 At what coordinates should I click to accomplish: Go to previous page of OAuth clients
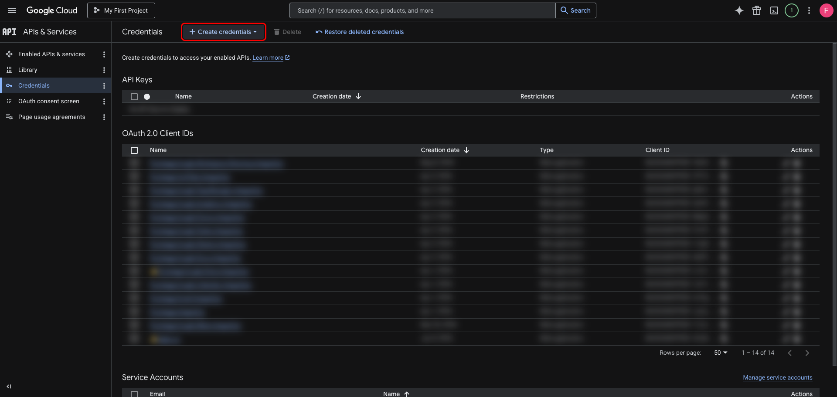789,353
